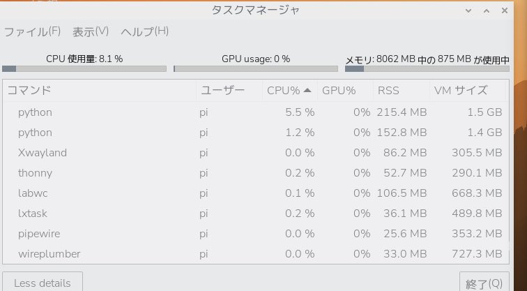This screenshot has width=527, height=291.
Task: Click the CPU 使用量: 8.1 % label
Action: 84,59
